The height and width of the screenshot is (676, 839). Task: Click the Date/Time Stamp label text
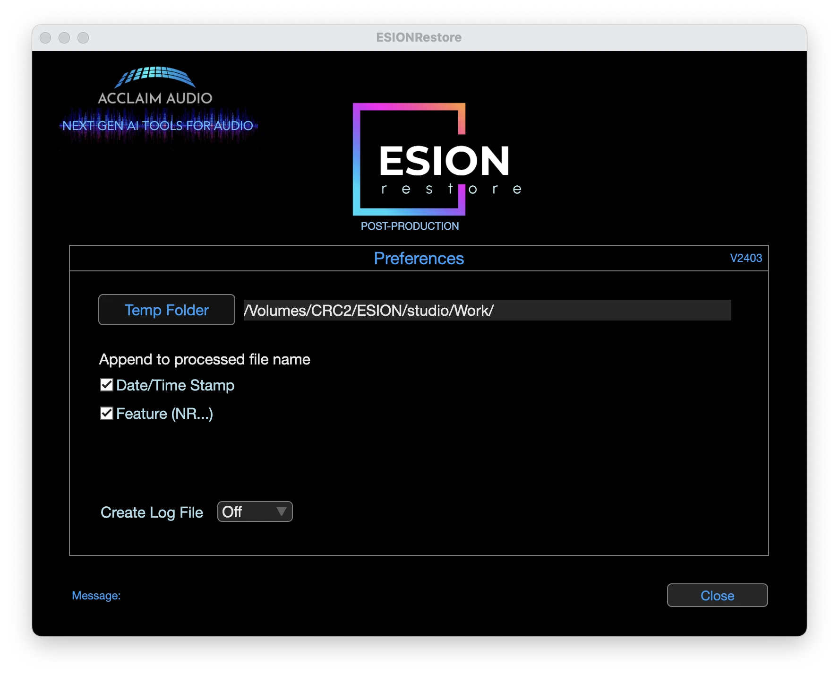[x=175, y=386]
